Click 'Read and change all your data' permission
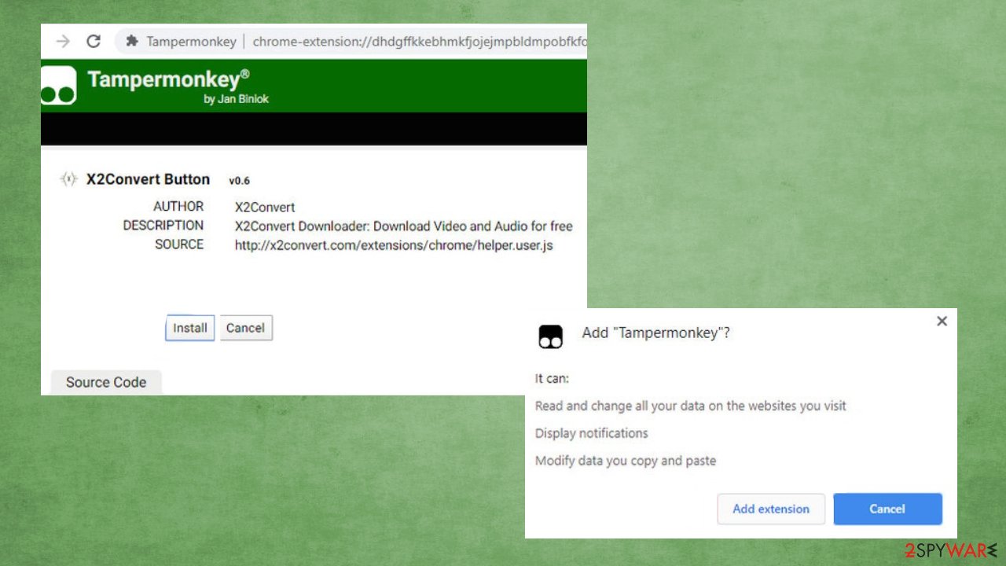 pos(691,406)
